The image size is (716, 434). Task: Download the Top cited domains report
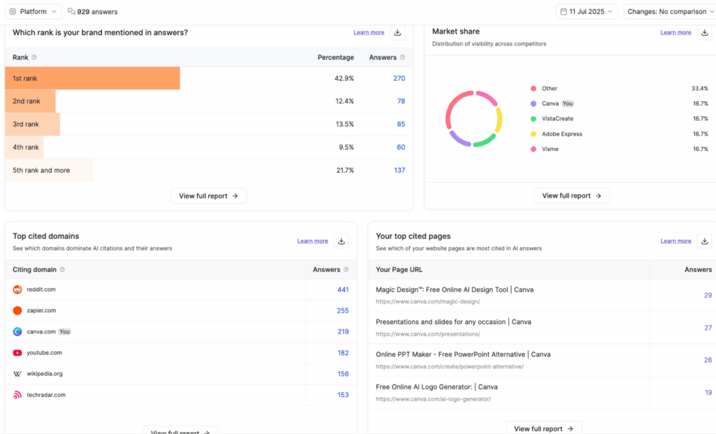point(341,241)
